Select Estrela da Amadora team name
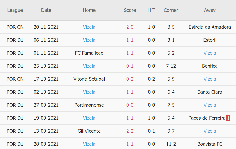The width and height of the screenshot is (236, 149). pyautogui.click(x=210, y=27)
